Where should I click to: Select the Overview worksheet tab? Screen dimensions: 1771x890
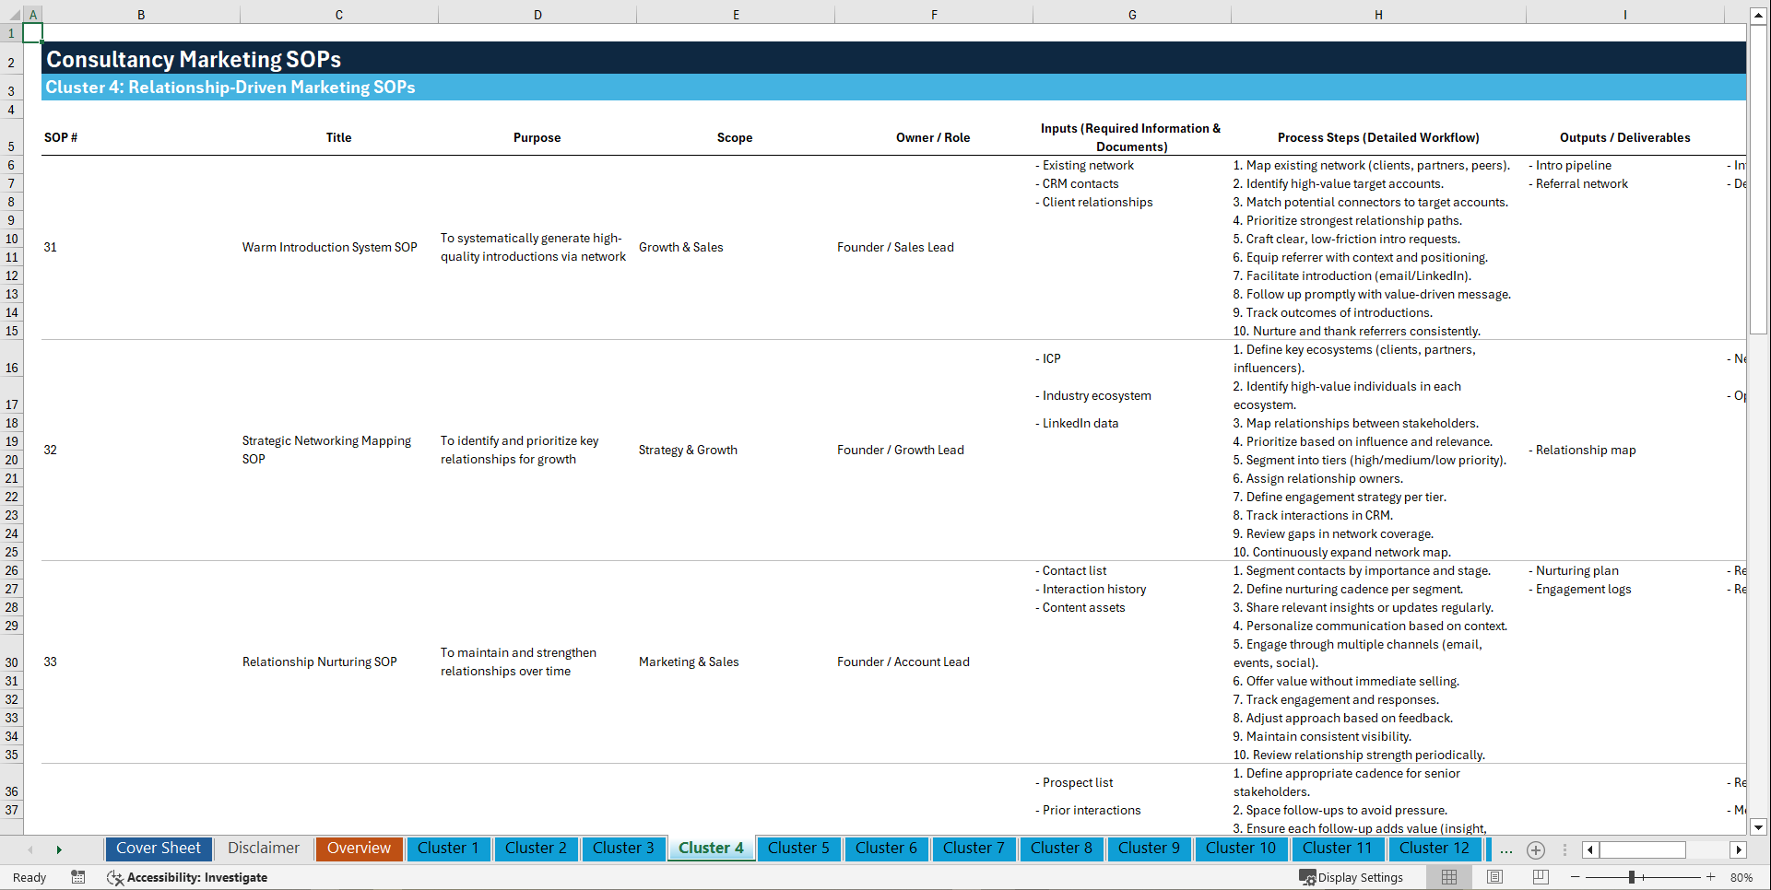pos(359,849)
